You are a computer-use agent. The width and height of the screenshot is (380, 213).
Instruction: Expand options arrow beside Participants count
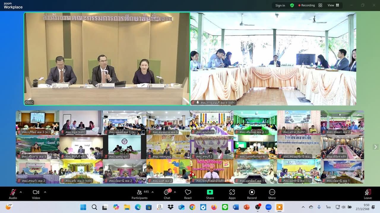(153, 192)
